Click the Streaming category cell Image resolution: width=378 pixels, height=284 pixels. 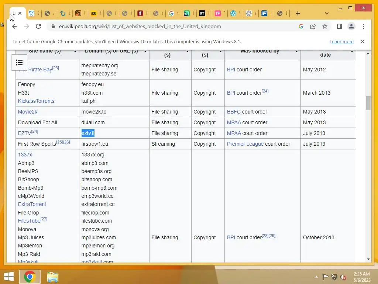point(170,144)
